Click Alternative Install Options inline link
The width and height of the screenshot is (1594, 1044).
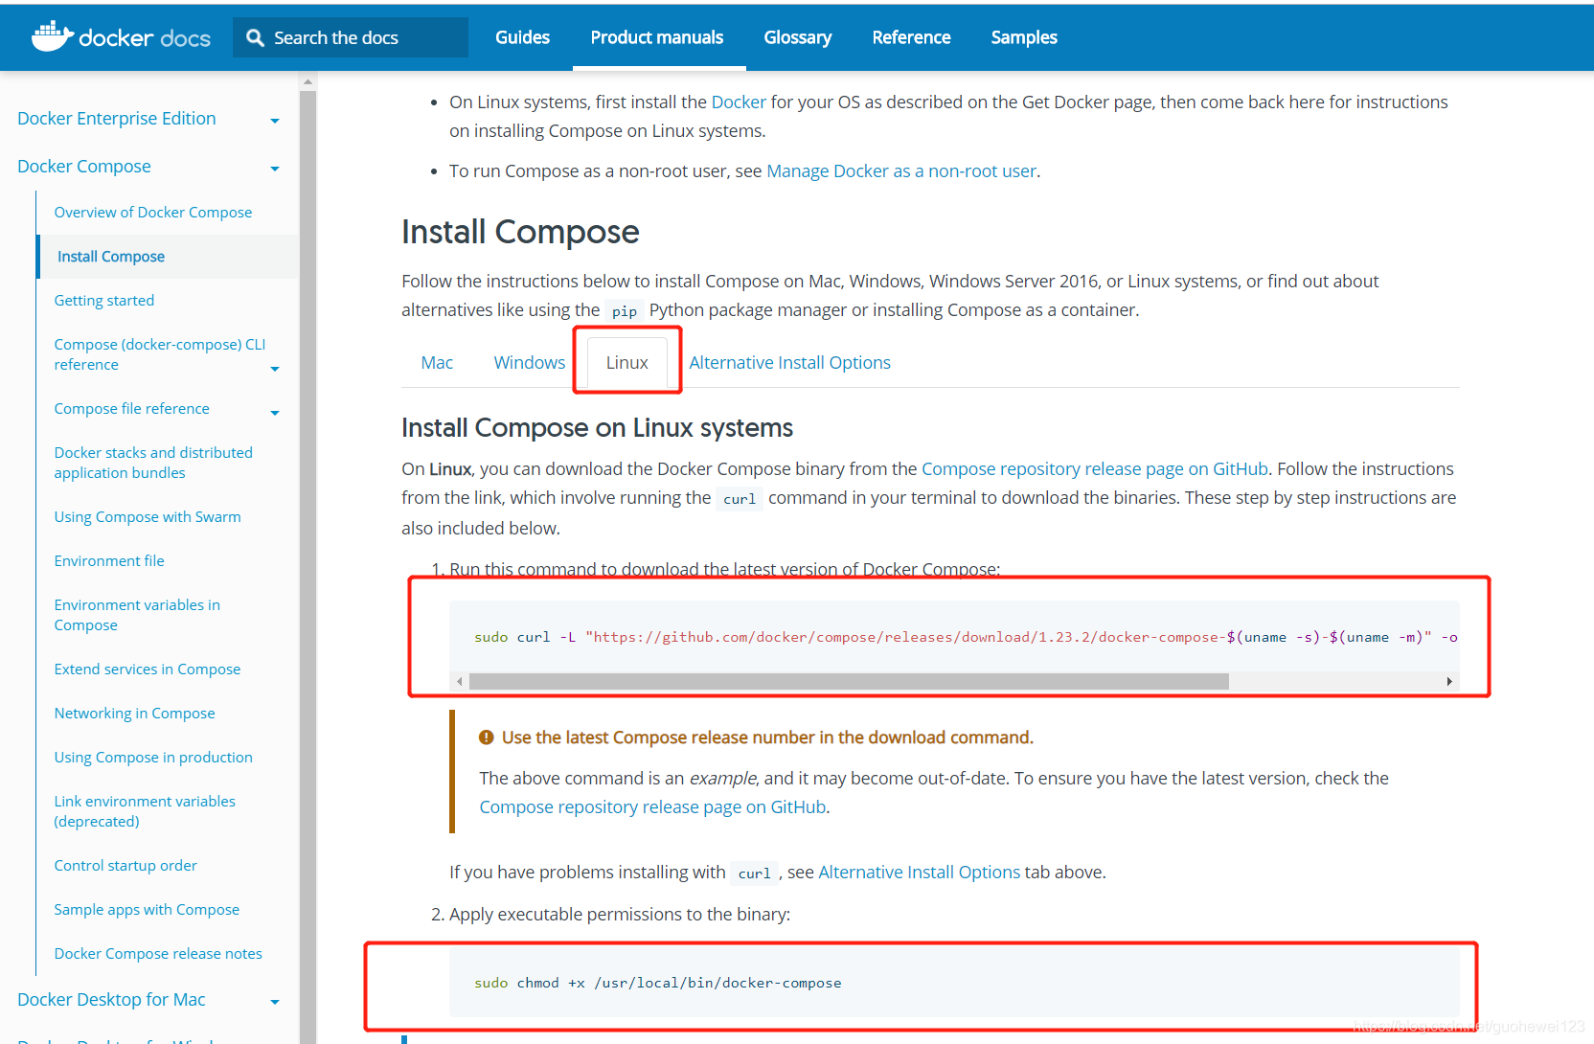919,872
